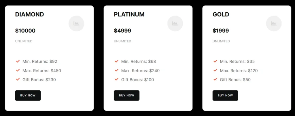Select the GOLD plan heading

[x=221, y=14]
